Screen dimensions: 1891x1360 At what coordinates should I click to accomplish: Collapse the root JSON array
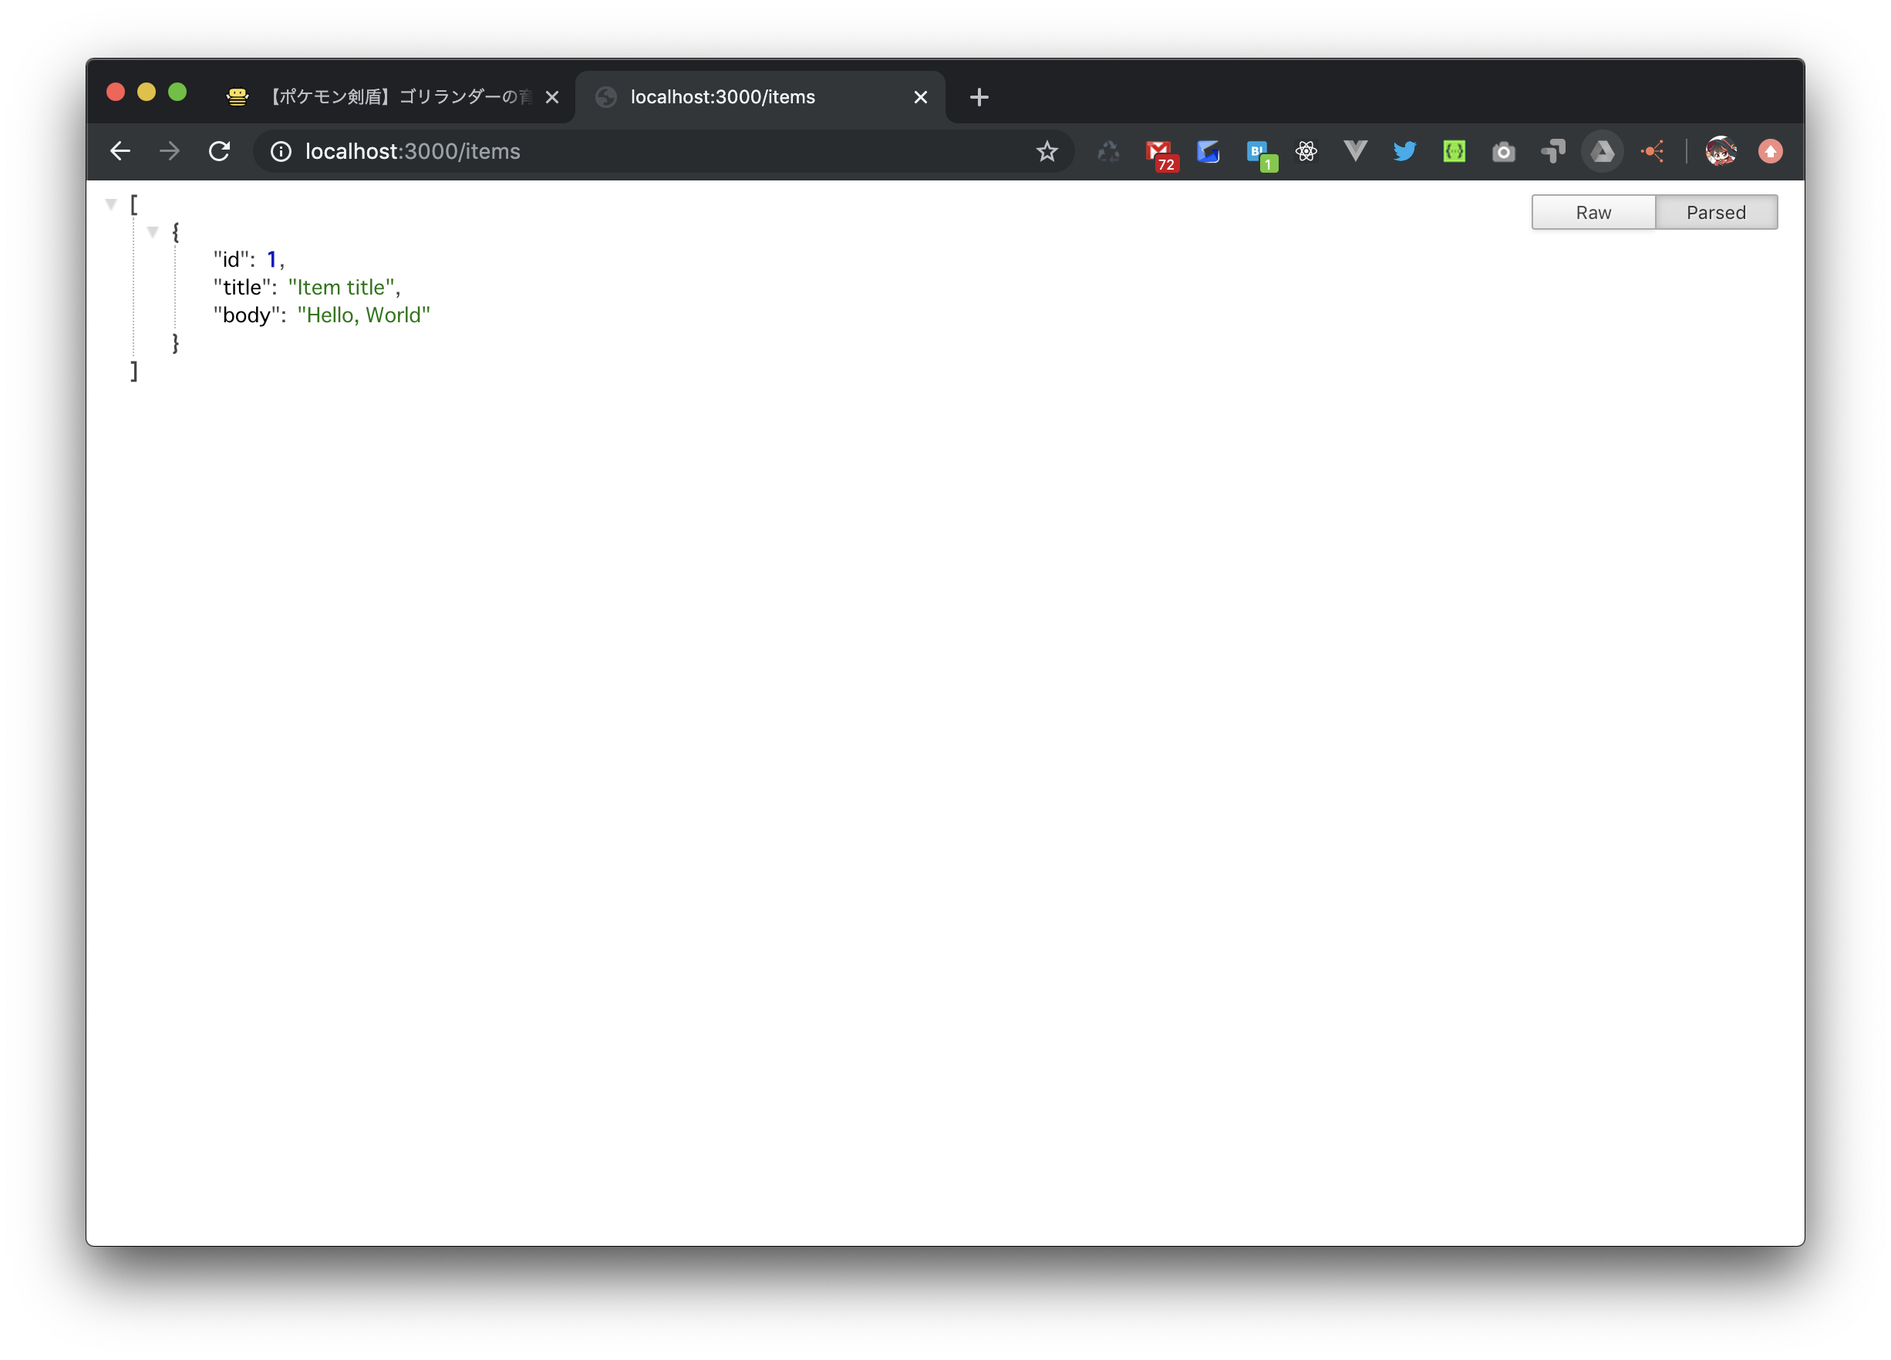111,204
